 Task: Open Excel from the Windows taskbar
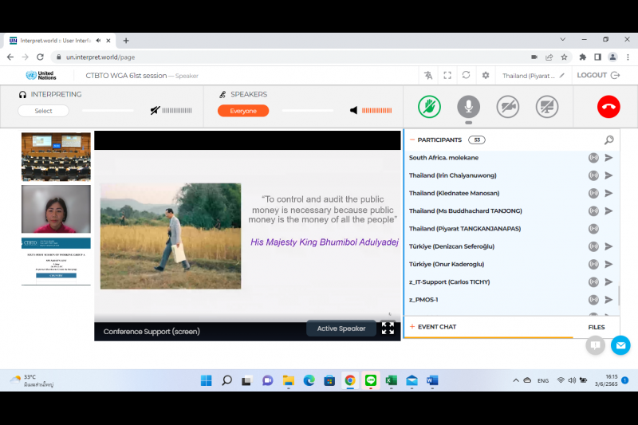pyautogui.click(x=392, y=380)
